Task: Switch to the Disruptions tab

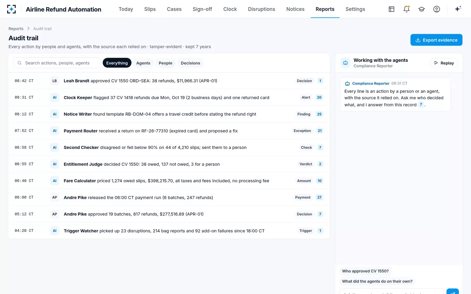Action: [x=261, y=9]
